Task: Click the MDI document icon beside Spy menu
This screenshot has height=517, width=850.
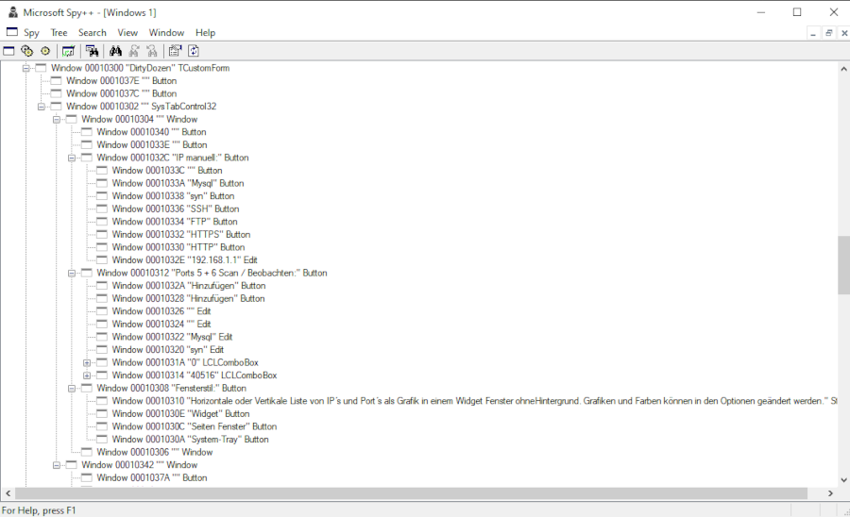Action: point(12,32)
